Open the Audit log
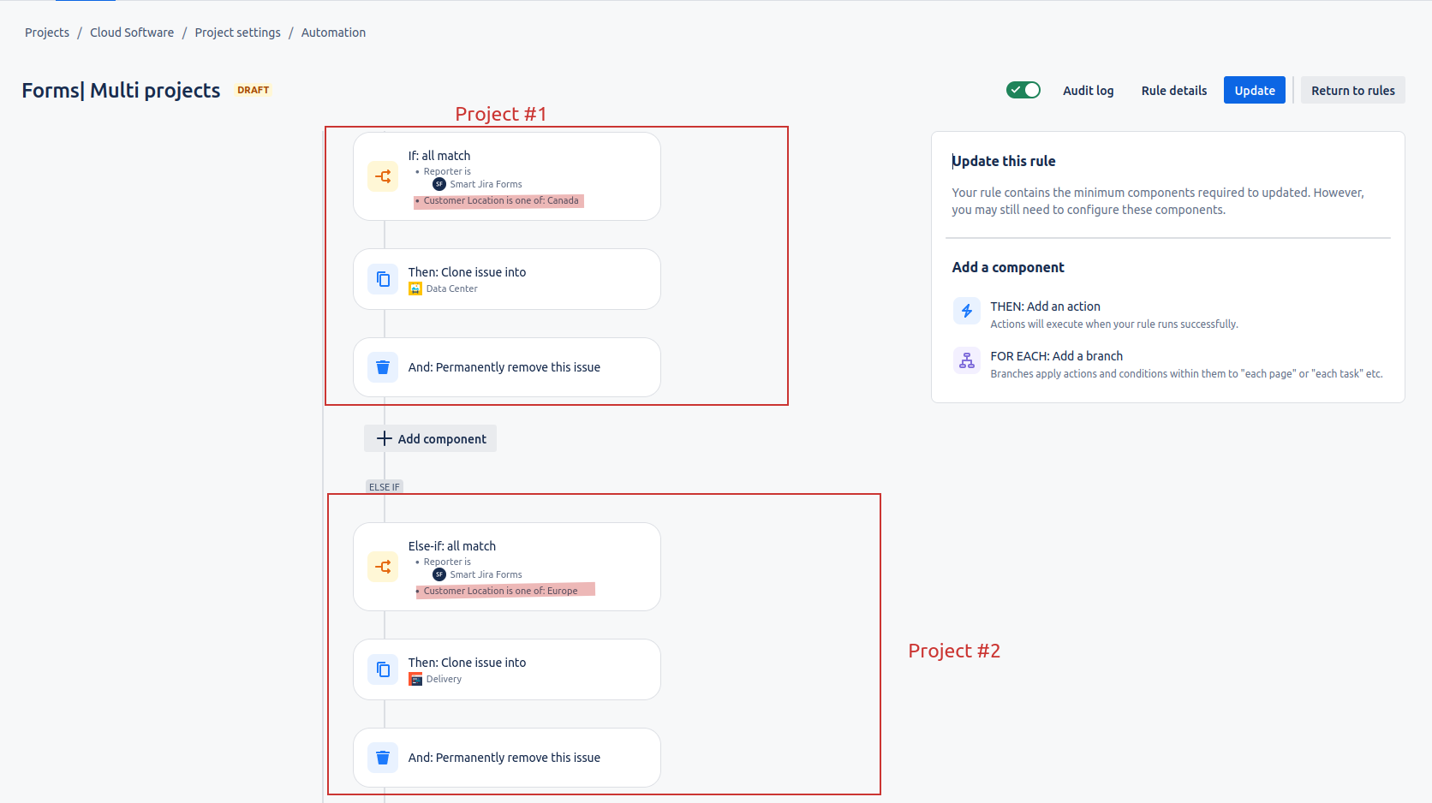This screenshot has height=803, width=1432. pyautogui.click(x=1088, y=91)
